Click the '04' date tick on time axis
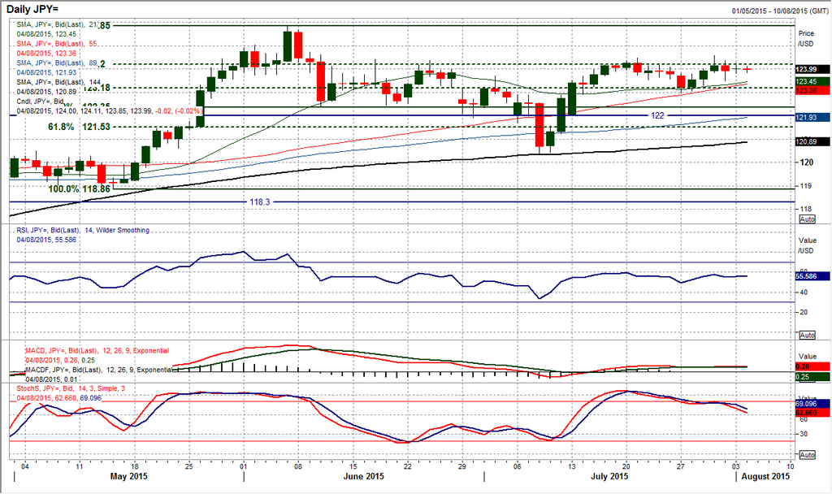Viewport: 832px width, 494px height. click(24, 466)
